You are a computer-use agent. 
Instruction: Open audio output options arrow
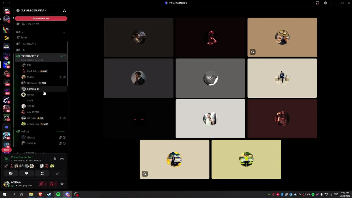[x=56, y=184]
